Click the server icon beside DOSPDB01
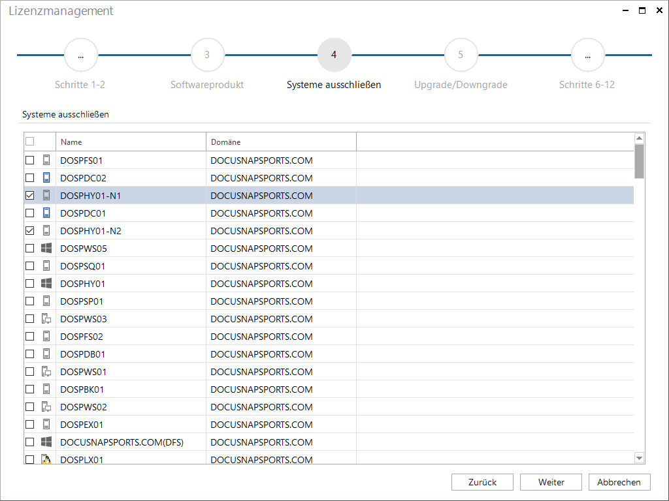The width and height of the screenshot is (669, 501). (x=46, y=354)
